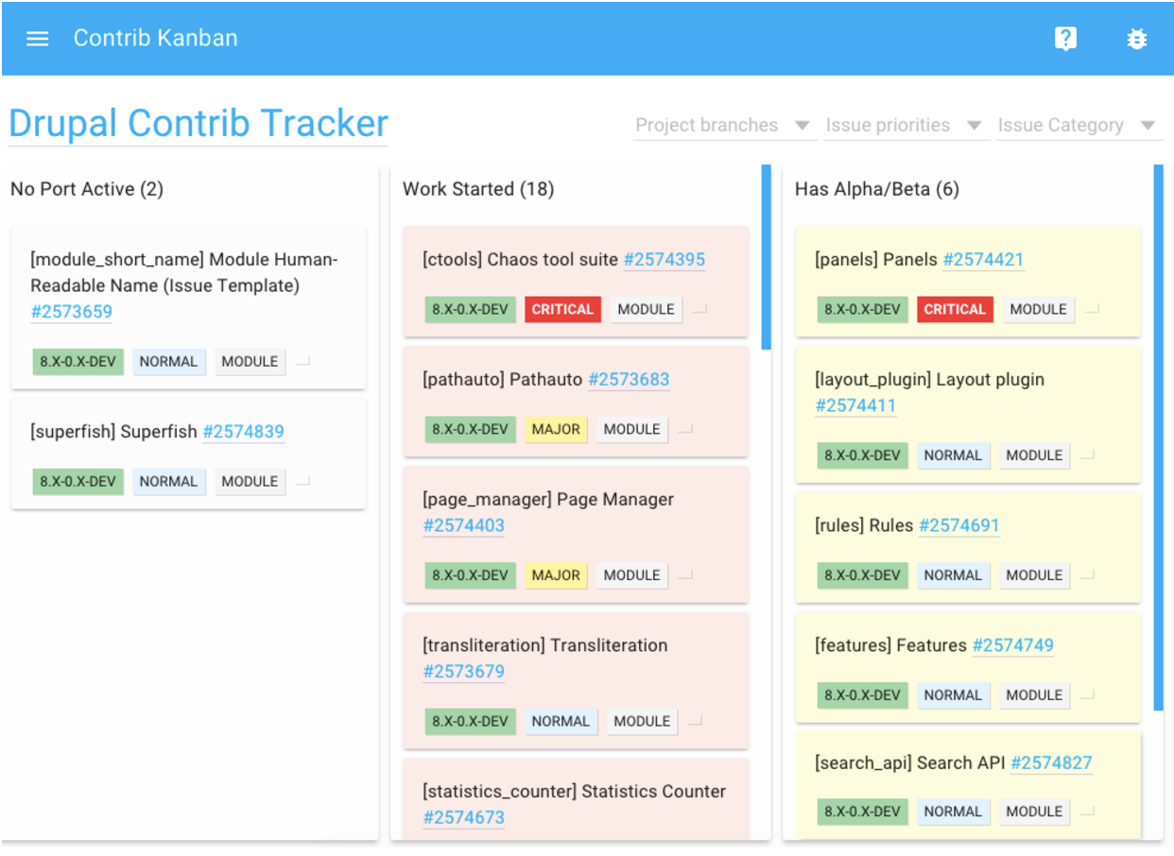Click the NORMAL tag on Superfish card
Image resolution: width=1174 pixels, height=856 pixels.
[x=168, y=481]
